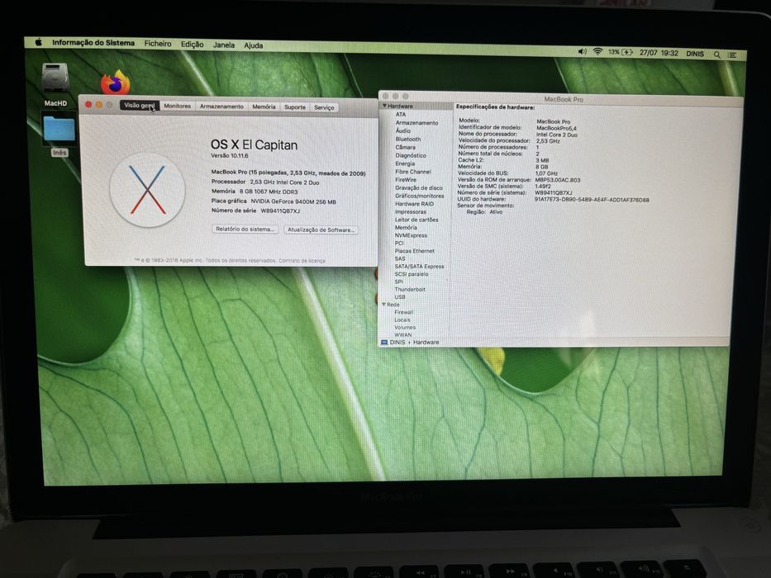The image size is (771, 578).
Task: Click the 27/07 19:32 clock in menu bar
Action: [x=659, y=53]
